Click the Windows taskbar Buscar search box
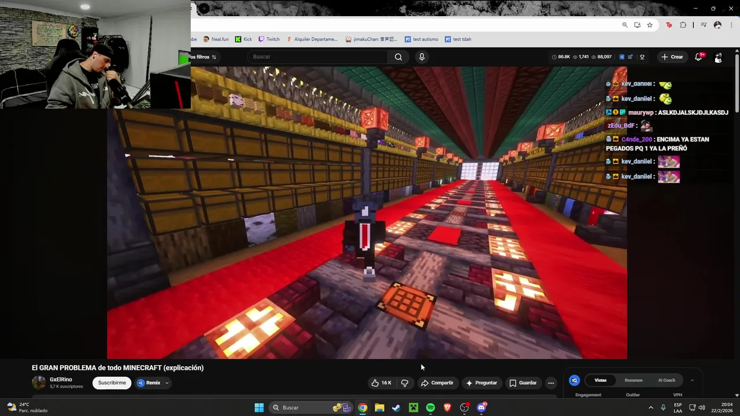The image size is (740, 416). (x=310, y=407)
